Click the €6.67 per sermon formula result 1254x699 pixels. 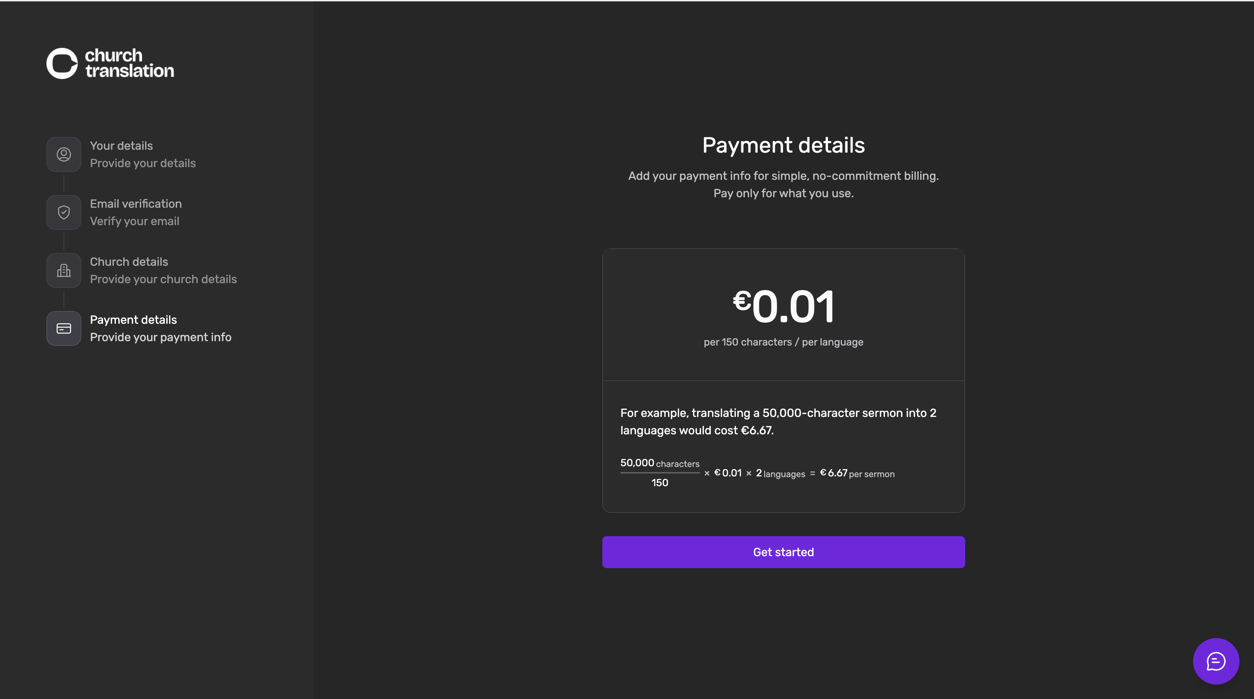pos(857,473)
